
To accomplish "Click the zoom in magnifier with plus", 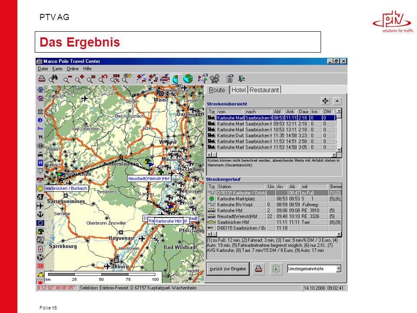I will [79, 79].
